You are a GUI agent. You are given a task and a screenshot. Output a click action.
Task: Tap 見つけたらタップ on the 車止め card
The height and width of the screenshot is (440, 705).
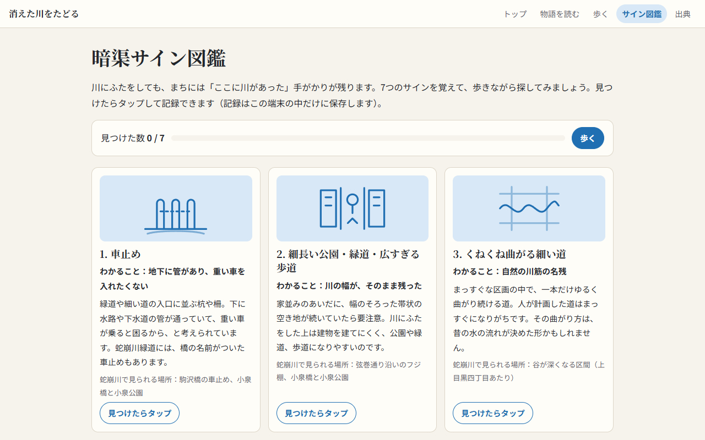139,413
